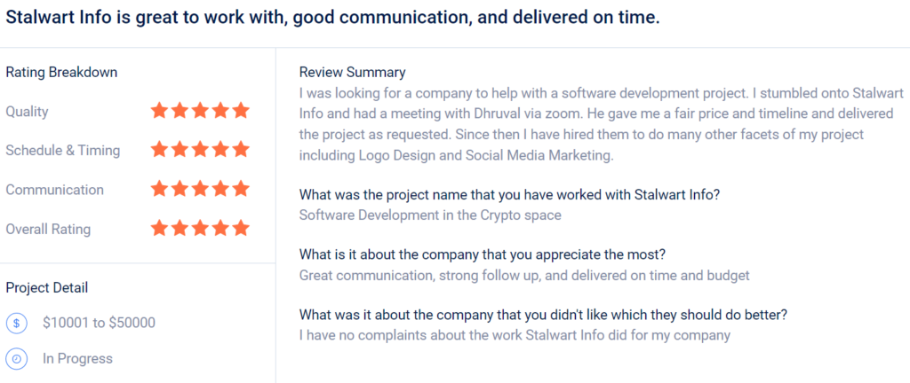Click the $10001 to $50000 budget text
The width and height of the screenshot is (910, 383).
[x=100, y=323]
